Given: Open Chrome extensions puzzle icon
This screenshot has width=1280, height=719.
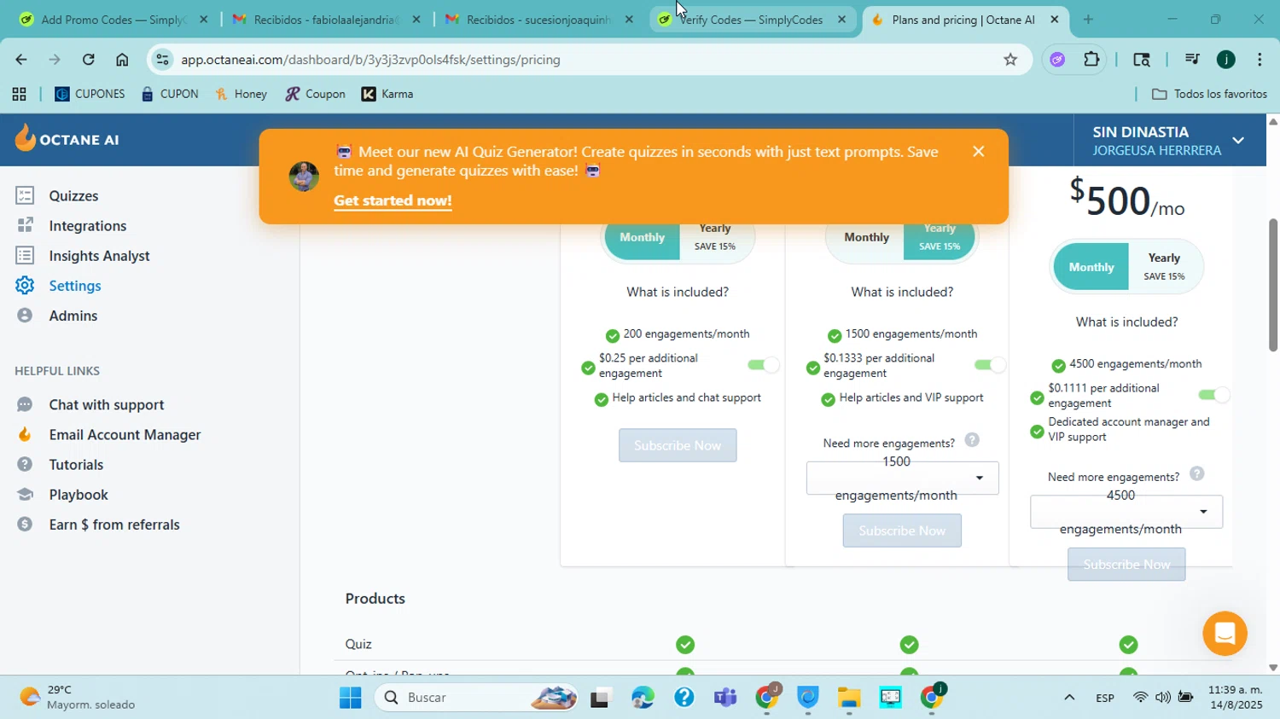Looking at the screenshot, I should [x=1091, y=60].
